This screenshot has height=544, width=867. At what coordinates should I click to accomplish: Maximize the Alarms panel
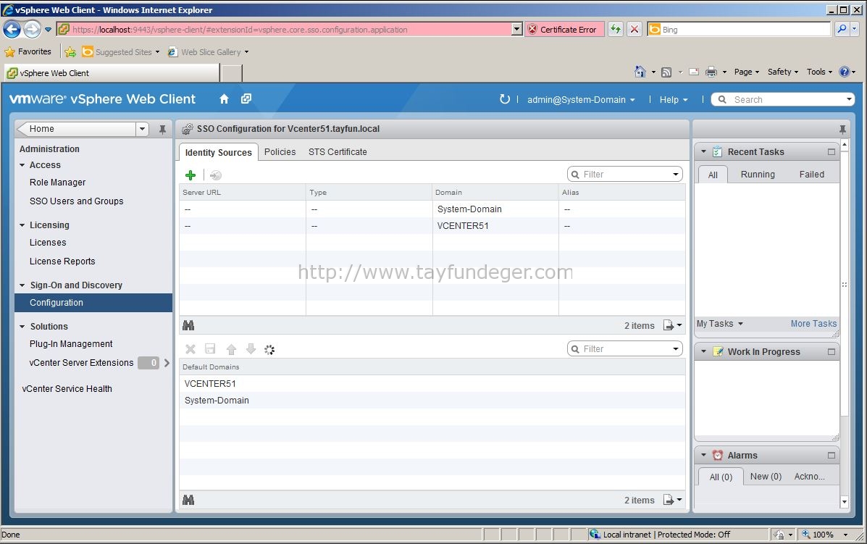point(831,455)
